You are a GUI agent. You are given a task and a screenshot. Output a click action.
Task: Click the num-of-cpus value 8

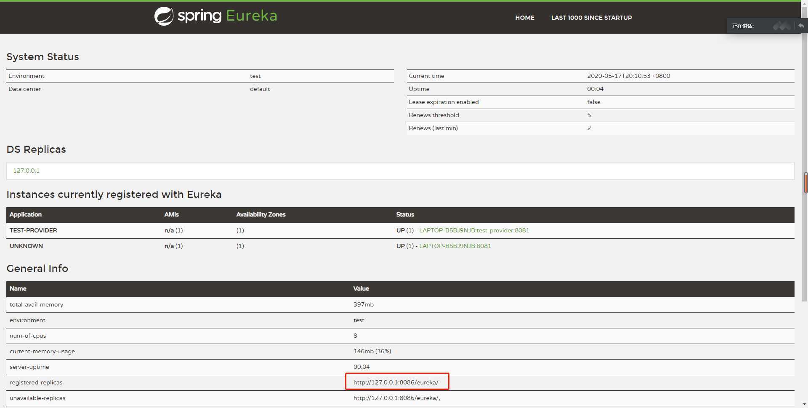tap(355, 336)
